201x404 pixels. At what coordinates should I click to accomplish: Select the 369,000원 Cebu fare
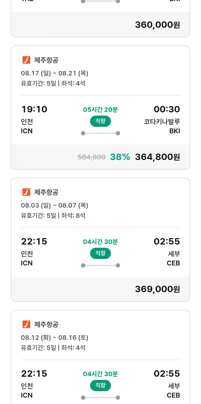click(157, 289)
